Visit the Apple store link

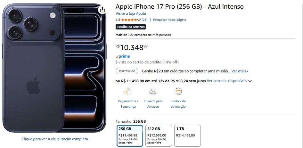click(131, 13)
